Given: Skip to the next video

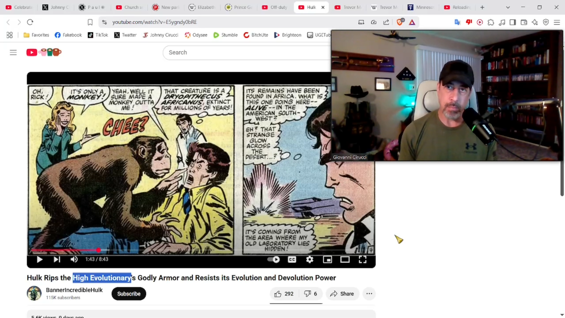Looking at the screenshot, I should (x=57, y=260).
